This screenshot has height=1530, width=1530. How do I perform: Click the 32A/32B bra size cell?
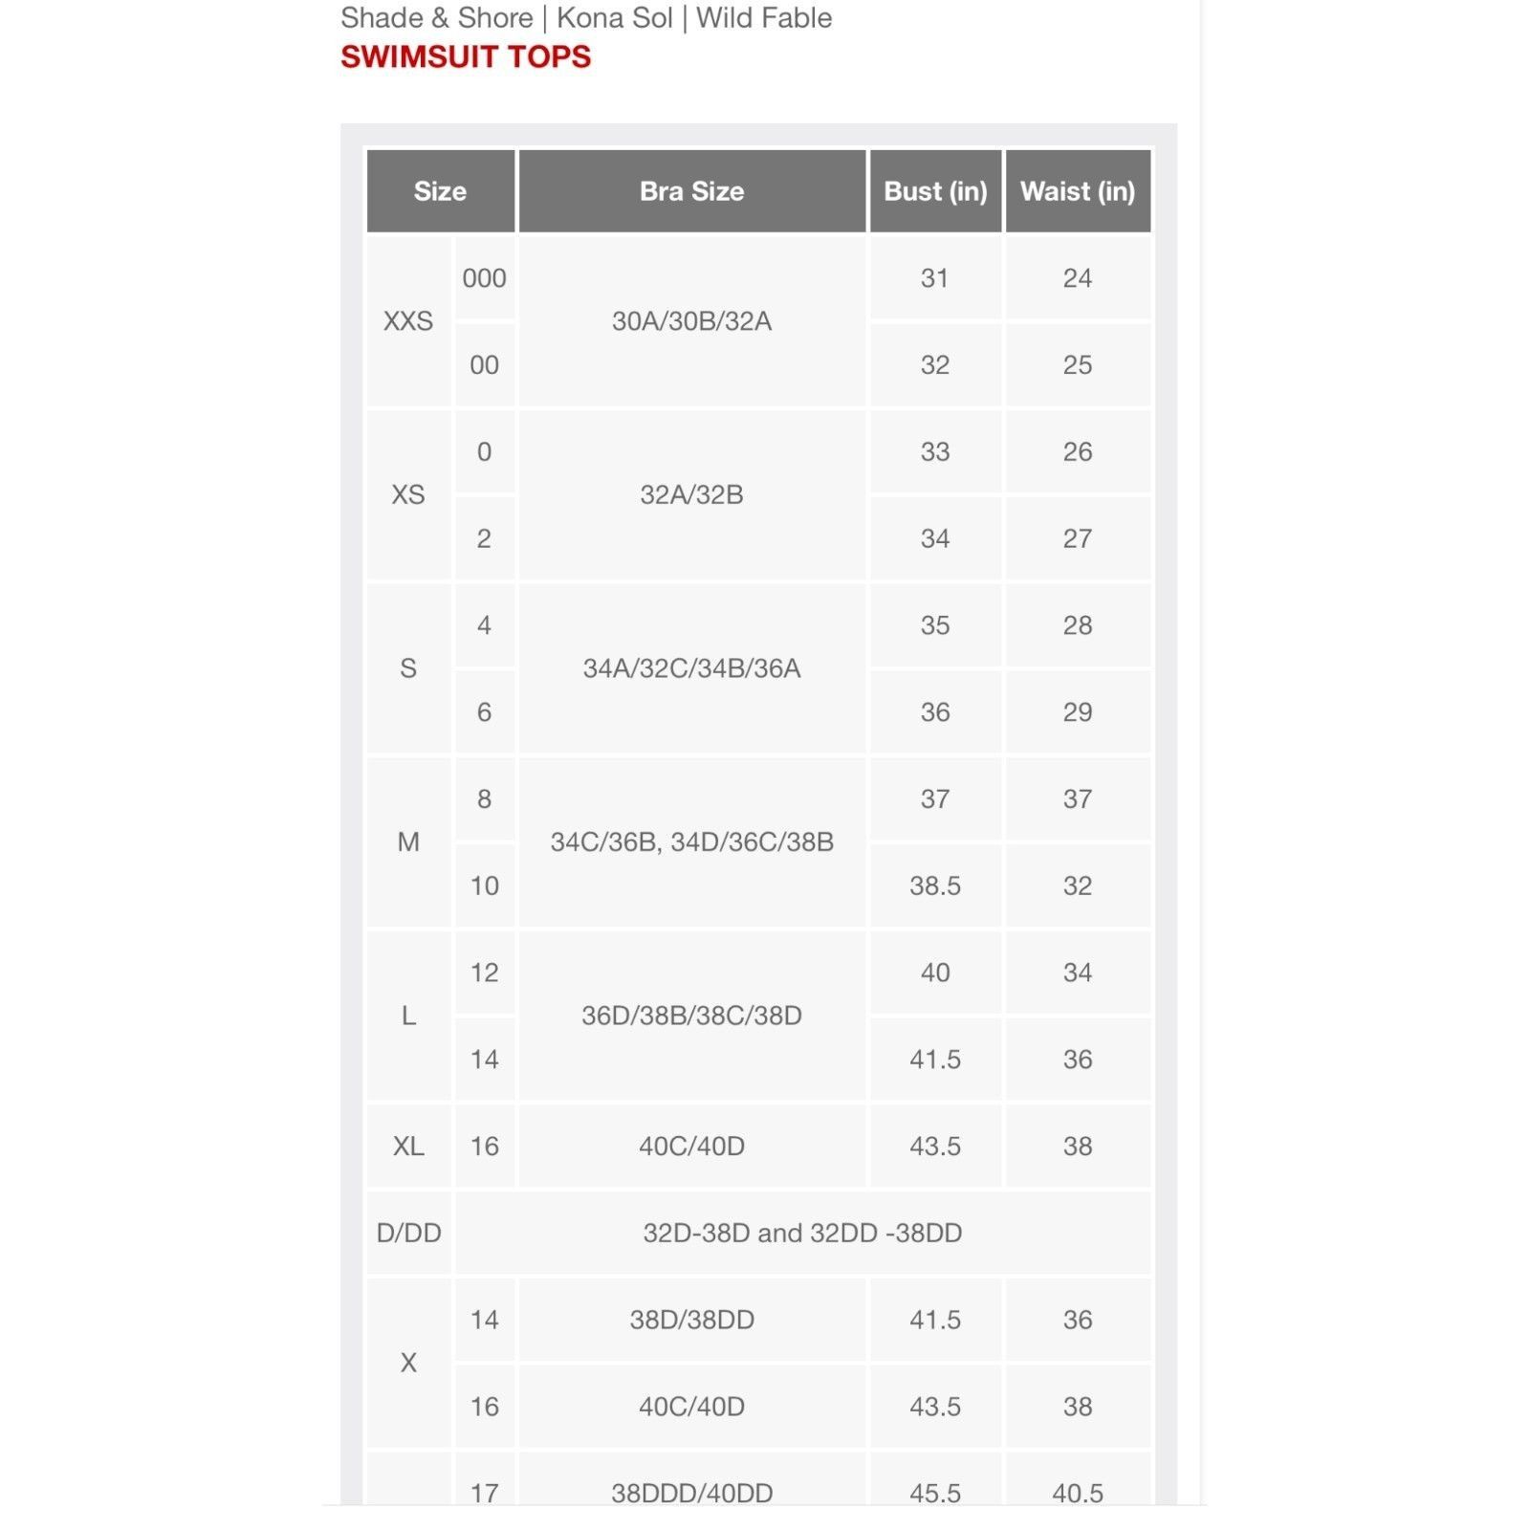click(x=691, y=494)
